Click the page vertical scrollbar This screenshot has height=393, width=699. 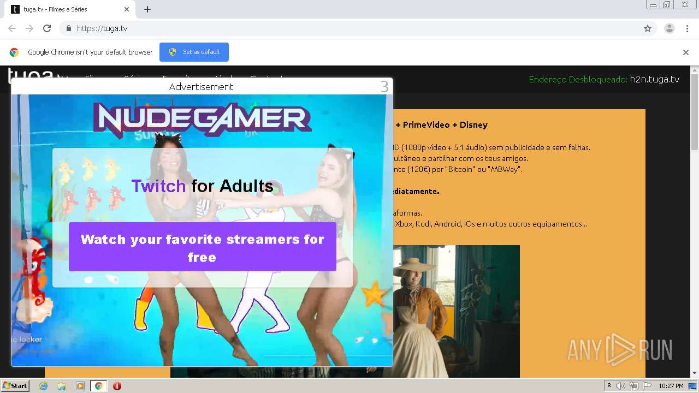point(695,112)
